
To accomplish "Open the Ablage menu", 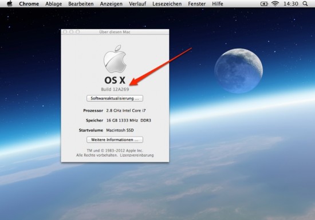I will (53, 4).
